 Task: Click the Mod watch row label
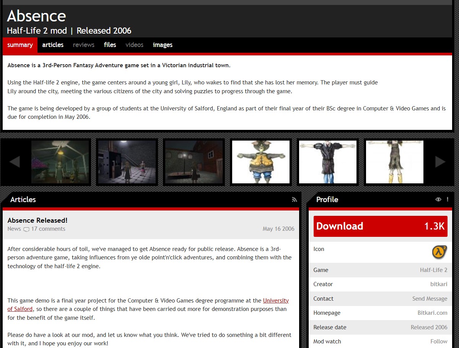coord(327,342)
